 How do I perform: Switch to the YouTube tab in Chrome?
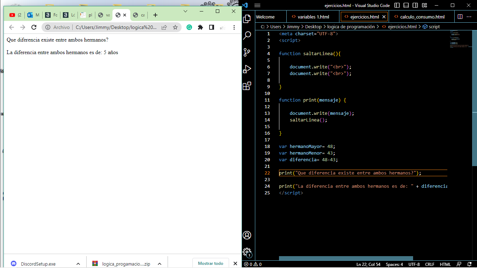point(15,15)
